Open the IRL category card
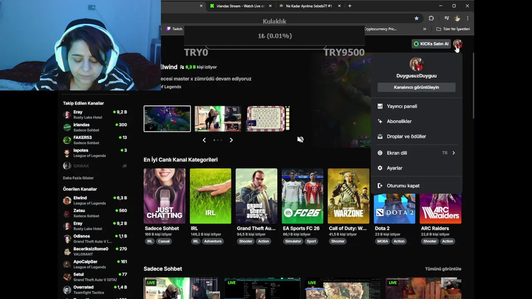Screen dimensions: 532x299 tap(210, 196)
